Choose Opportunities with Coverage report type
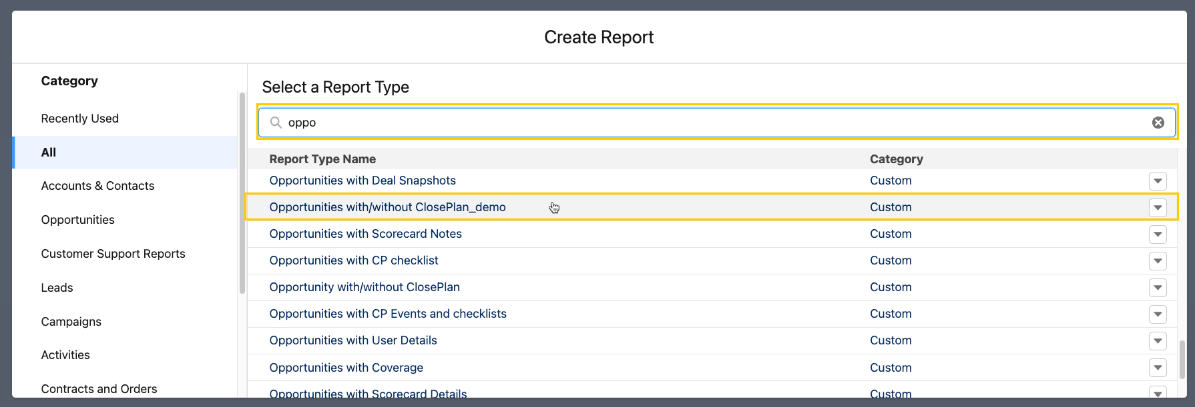The image size is (1195, 407). 346,368
